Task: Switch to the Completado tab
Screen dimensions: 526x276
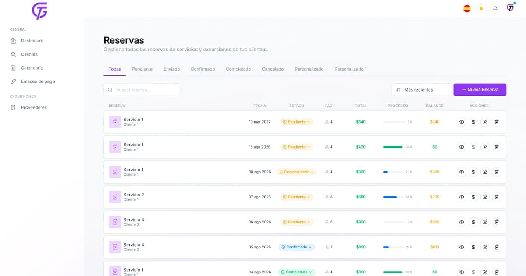Action: (x=238, y=69)
